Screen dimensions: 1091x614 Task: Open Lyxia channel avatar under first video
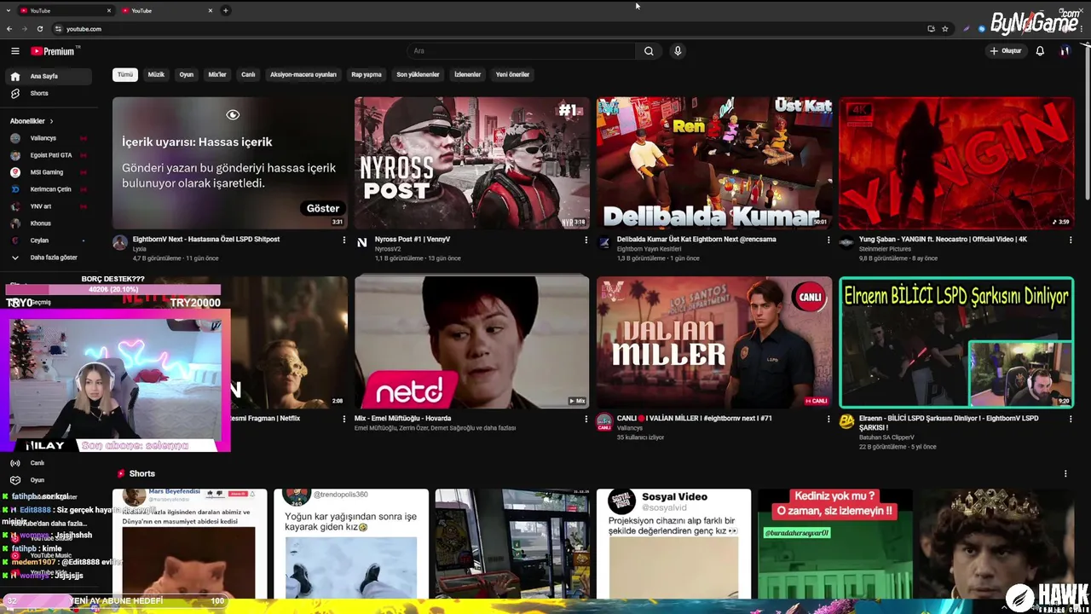click(x=120, y=243)
